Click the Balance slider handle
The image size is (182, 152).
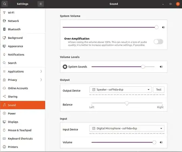click(x=127, y=103)
